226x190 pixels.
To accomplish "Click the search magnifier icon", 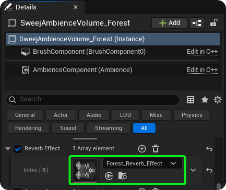I will pyautogui.click(x=13, y=100).
